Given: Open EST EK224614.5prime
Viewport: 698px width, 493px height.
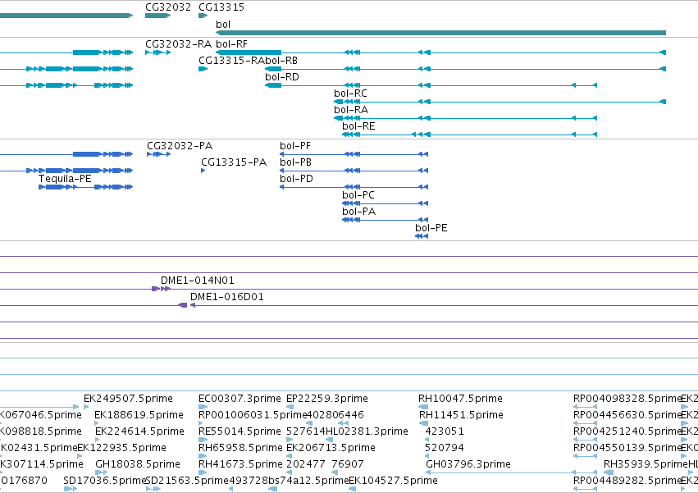Looking at the screenshot, I should click(139, 431).
